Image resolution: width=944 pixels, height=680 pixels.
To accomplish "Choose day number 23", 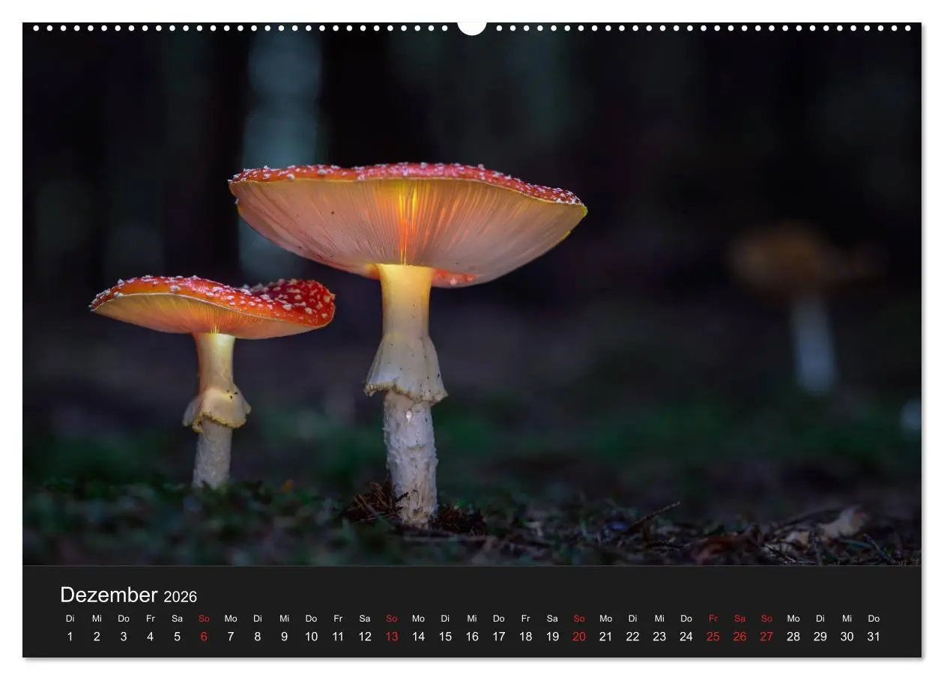I will (x=659, y=637).
